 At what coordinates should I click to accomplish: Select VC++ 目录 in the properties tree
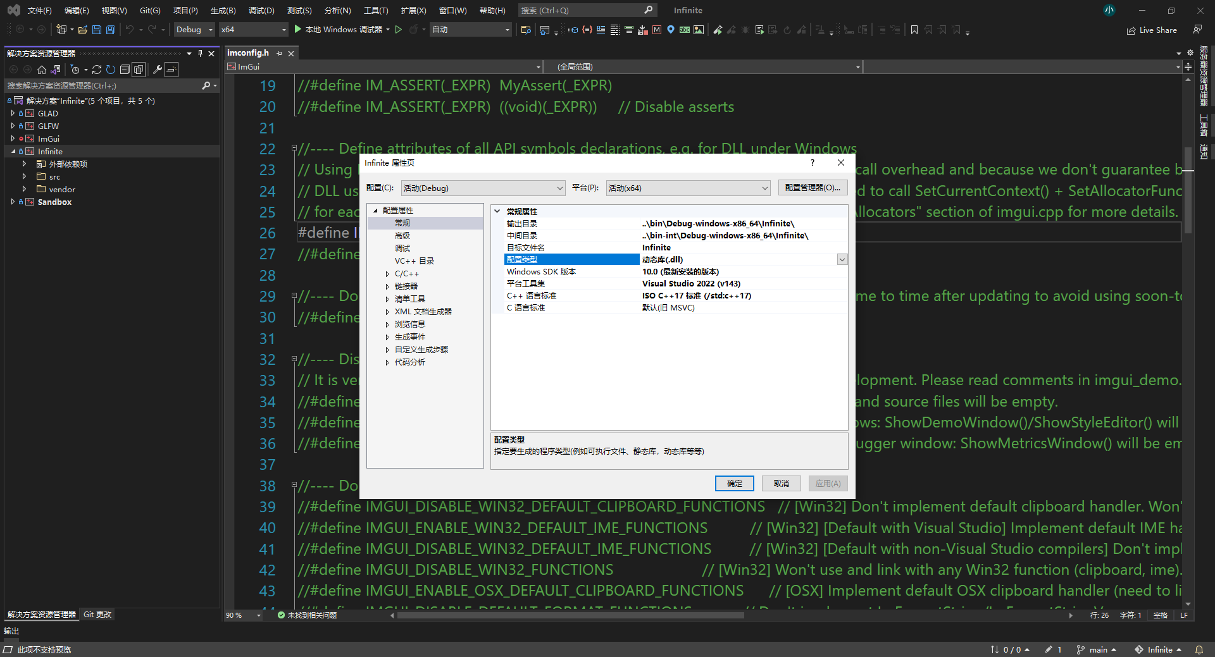click(414, 261)
